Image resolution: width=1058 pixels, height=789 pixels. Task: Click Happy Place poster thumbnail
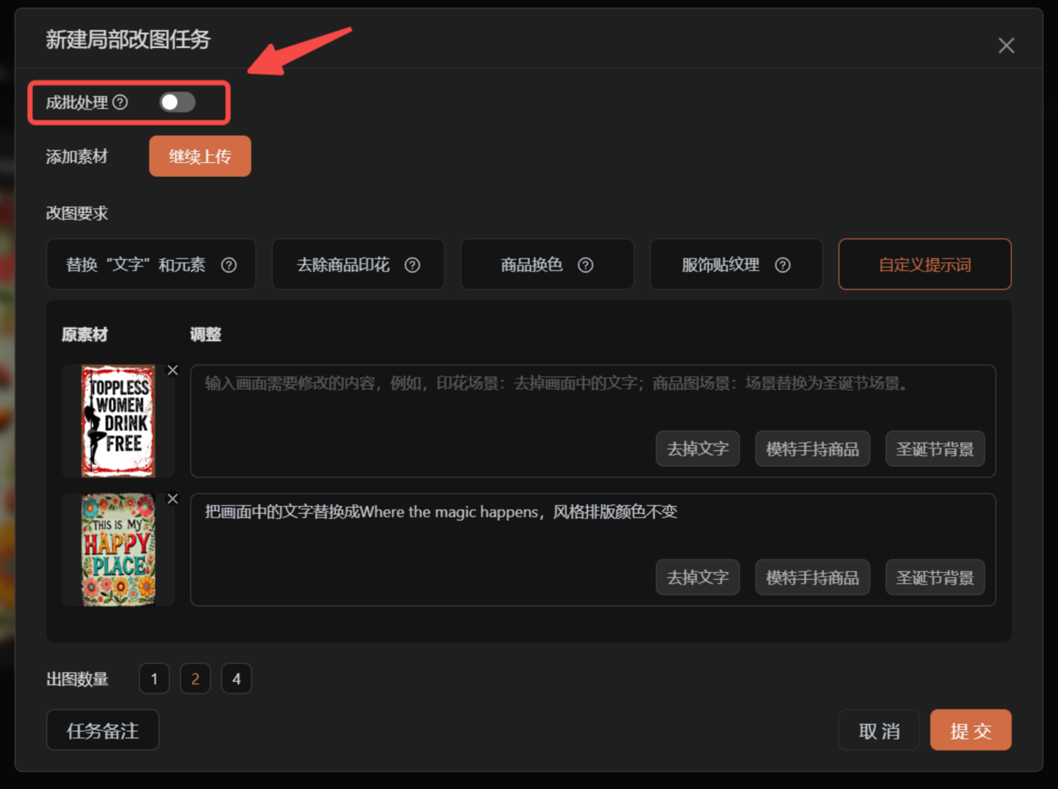(118, 549)
